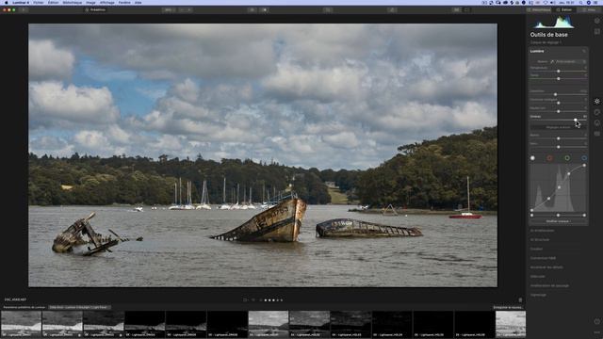Select the green curve channel circle
The image size is (603, 339).
coord(567,158)
